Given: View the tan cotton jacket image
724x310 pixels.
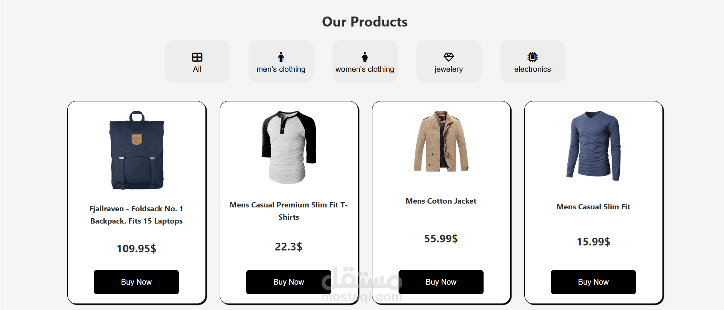Looking at the screenshot, I should pyautogui.click(x=441, y=141).
